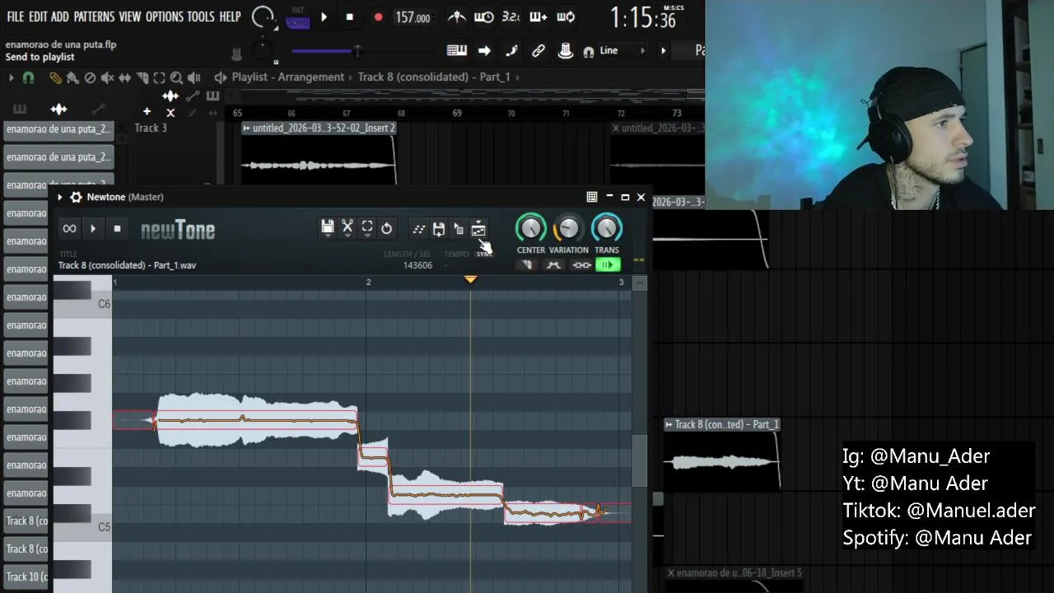This screenshot has width=1054, height=593.
Task: Turn the Newtone VARIATION knob
Action: pyautogui.click(x=568, y=228)
